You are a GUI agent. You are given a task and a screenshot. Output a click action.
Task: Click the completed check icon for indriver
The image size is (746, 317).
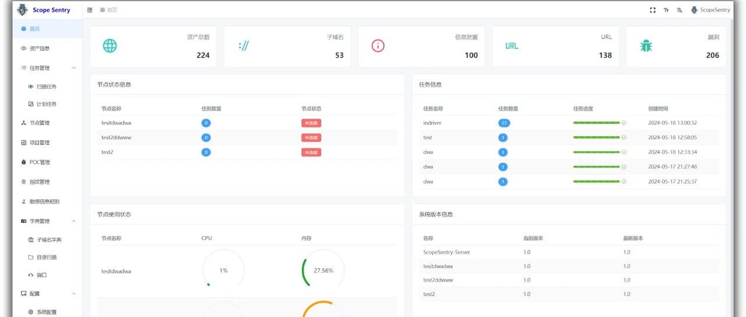(x=624, y=123)
